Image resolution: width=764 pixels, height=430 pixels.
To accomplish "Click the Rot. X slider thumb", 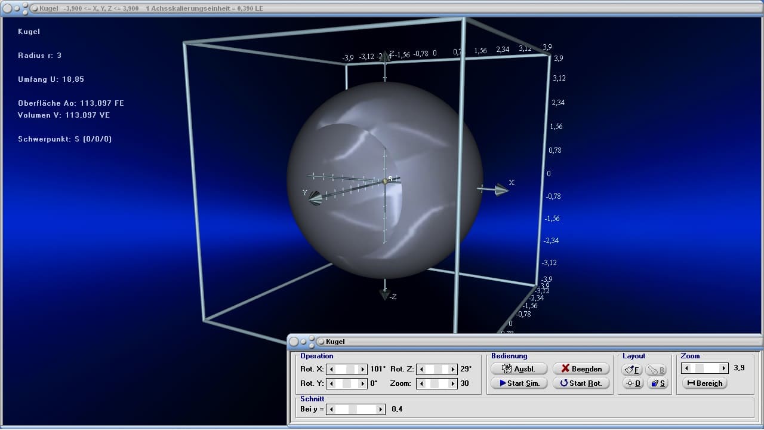I will click(x=350, y=369).
